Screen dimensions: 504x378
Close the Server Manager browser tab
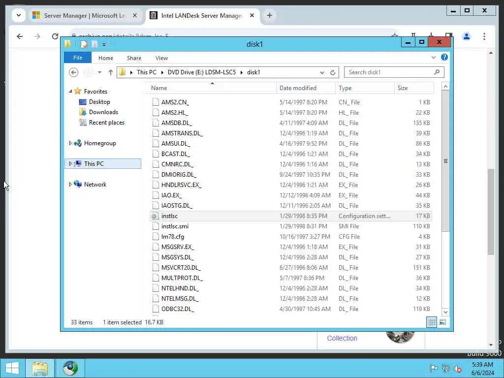coord(135,15)
